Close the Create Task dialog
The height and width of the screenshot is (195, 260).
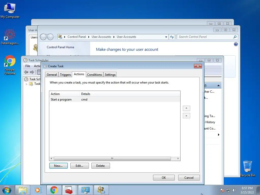(x=198, y=66)
